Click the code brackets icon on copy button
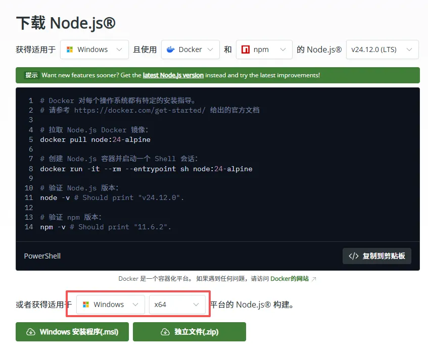428x355 pixels. coord(354,256)
